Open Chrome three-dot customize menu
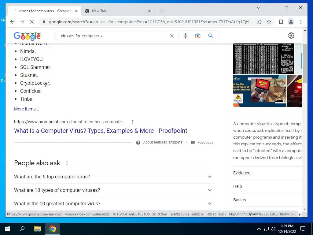 click(x=301, y=22)
